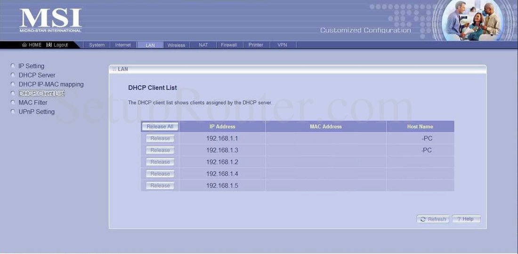Click the MAC Address column header
The height and width of the screenshot is (254, 518).
(x=326, y=127)
